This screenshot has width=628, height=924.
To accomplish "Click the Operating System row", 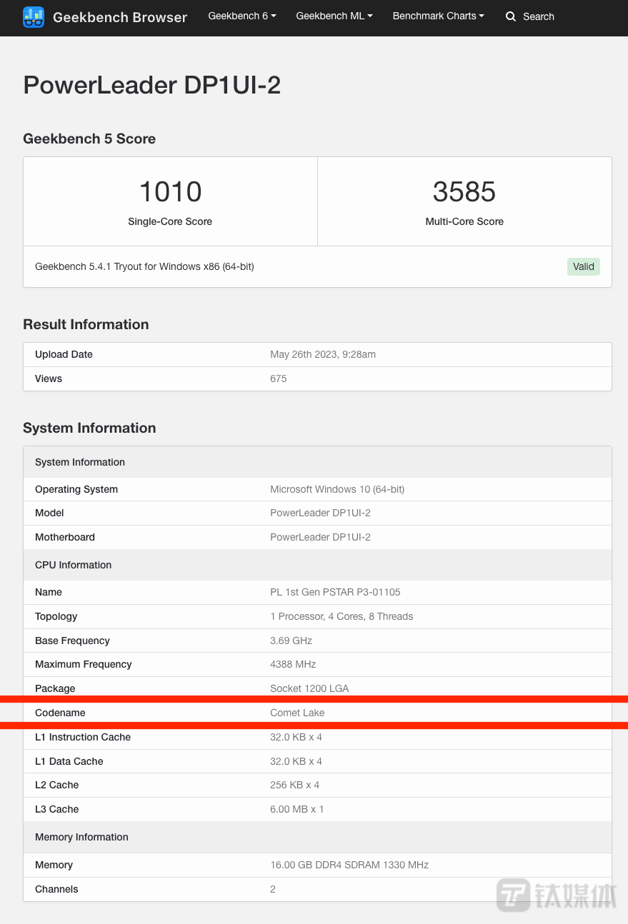I will pos(317,489).
